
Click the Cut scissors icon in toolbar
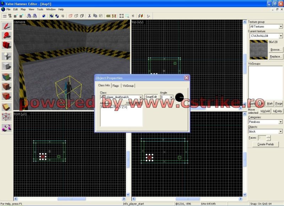point(89,16)
